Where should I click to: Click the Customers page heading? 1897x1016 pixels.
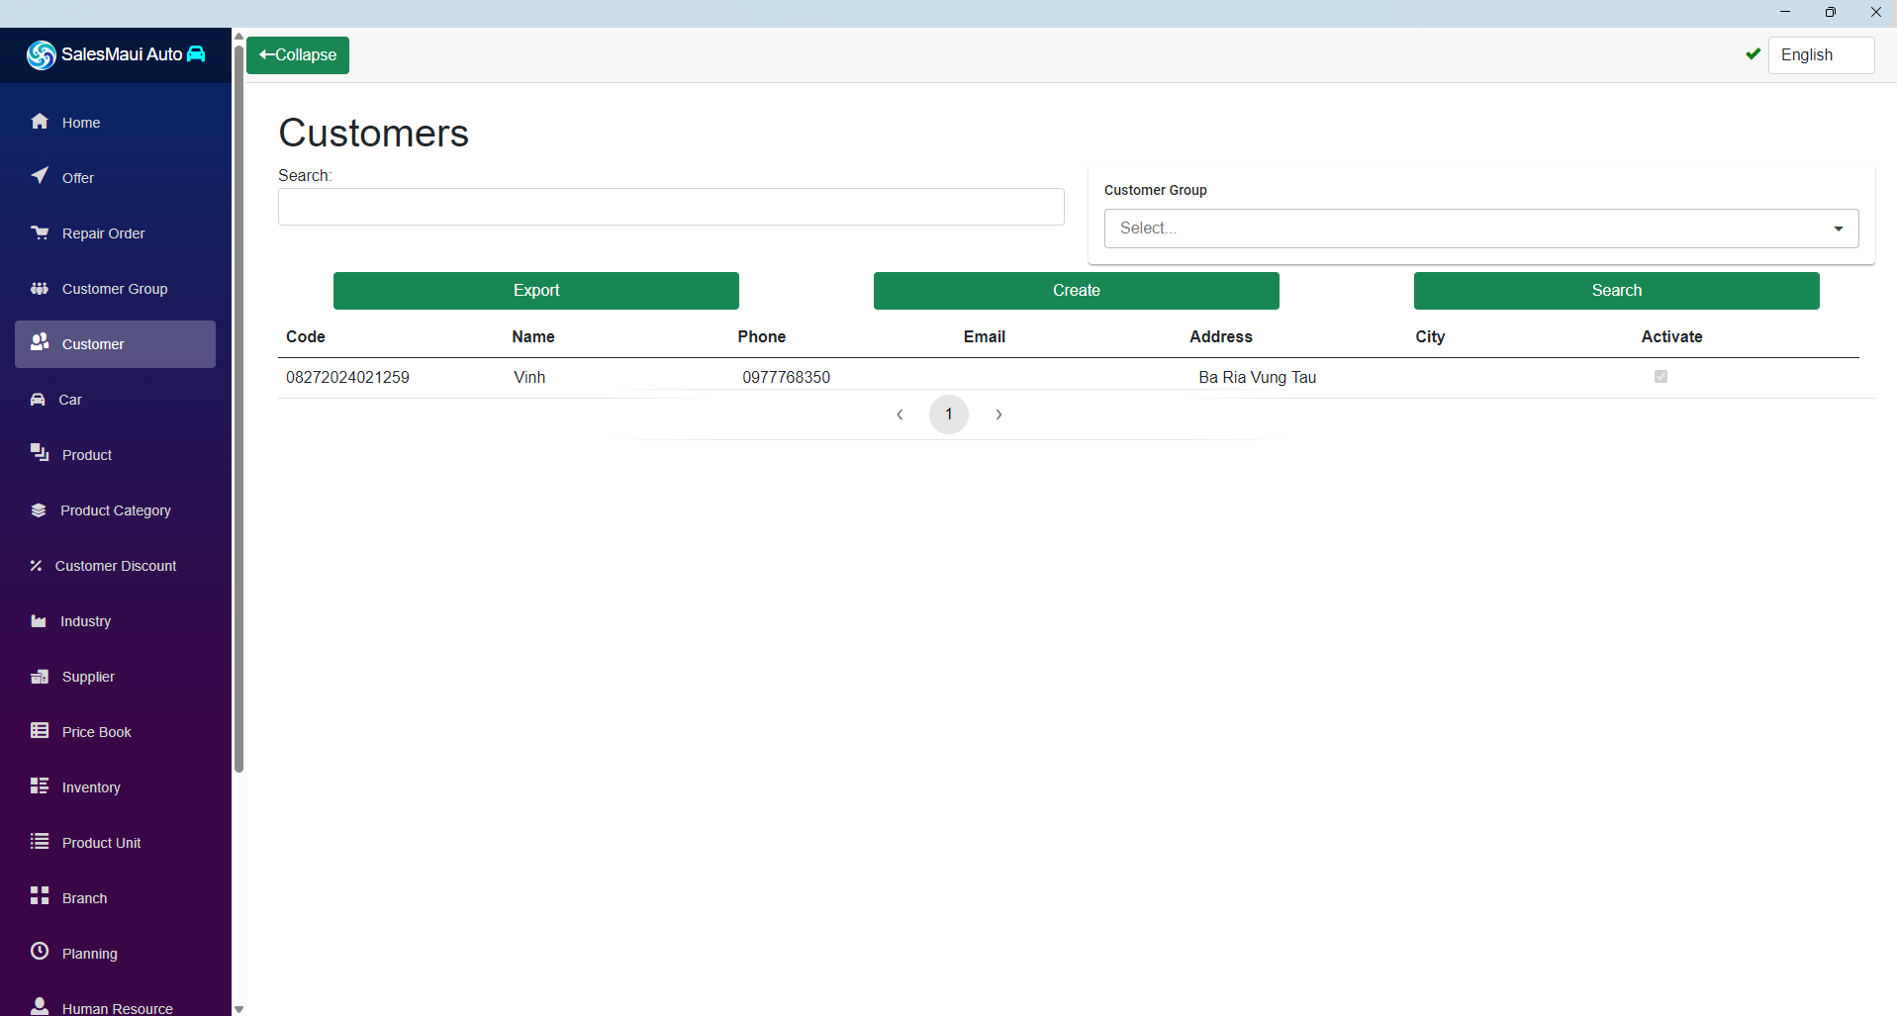click(374, 133)
